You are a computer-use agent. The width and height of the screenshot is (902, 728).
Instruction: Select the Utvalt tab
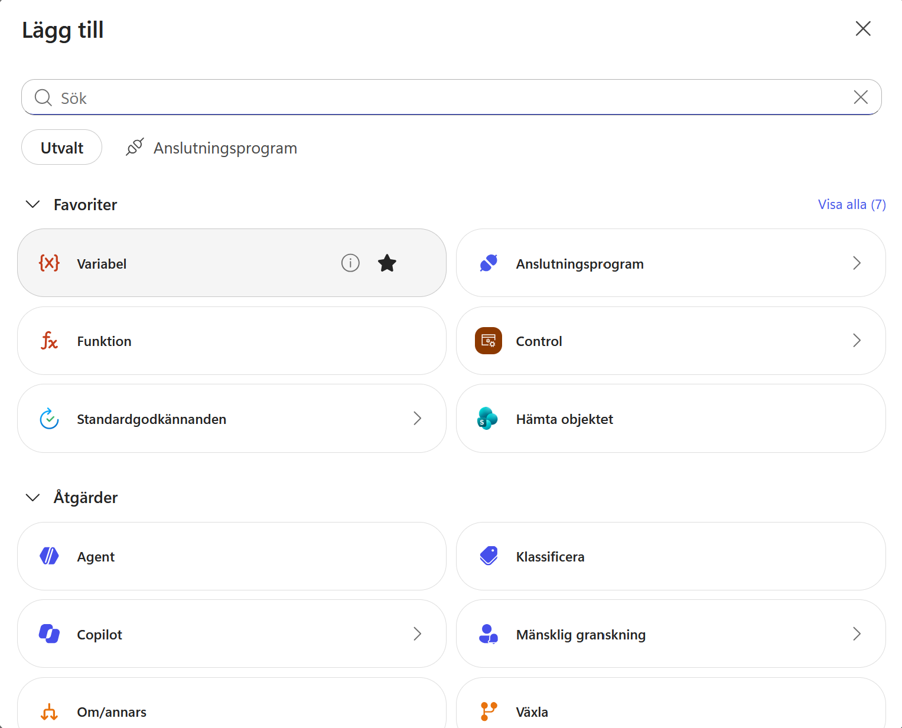61,147
